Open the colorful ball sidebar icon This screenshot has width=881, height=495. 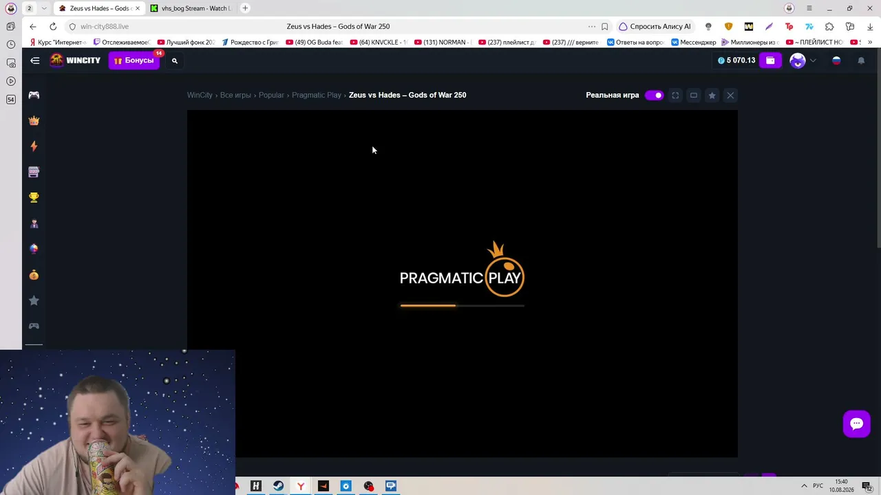tap(34, 249)
